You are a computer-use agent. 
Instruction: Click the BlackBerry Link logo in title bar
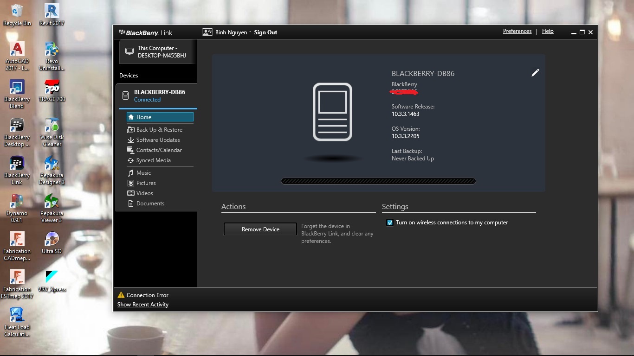[145, 32]
